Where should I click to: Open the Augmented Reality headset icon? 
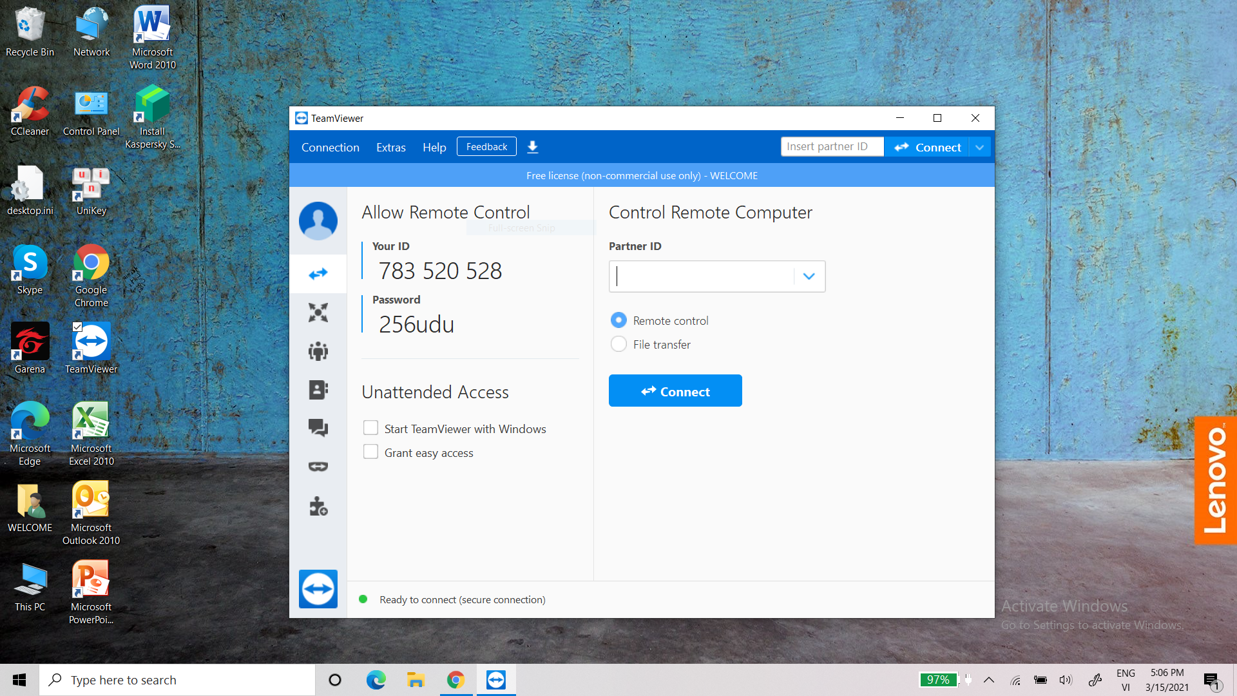(318, 467)
